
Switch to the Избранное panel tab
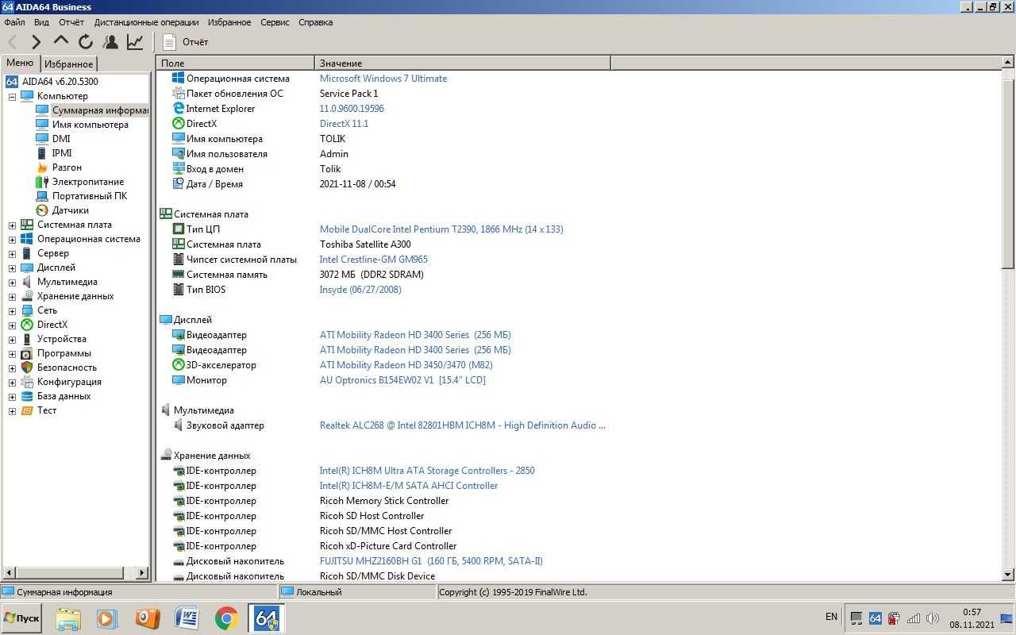pos(68,64)
